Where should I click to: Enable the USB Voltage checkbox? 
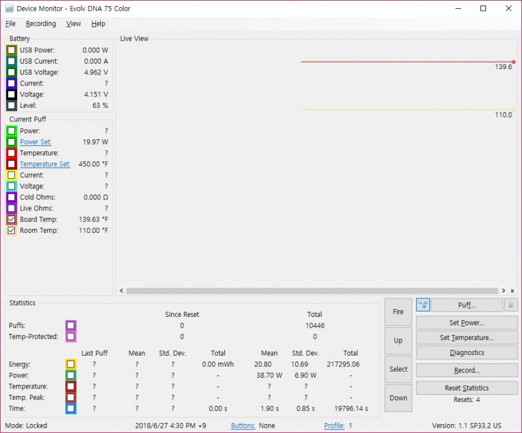click(11, 72)
